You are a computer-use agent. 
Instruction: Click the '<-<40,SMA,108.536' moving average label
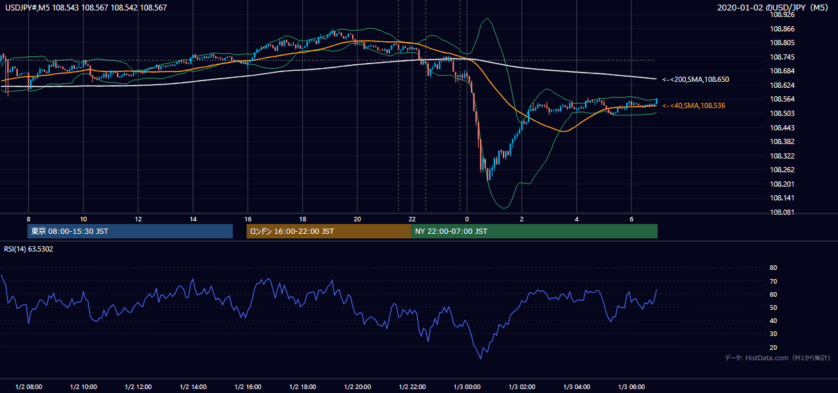(694, 105)
